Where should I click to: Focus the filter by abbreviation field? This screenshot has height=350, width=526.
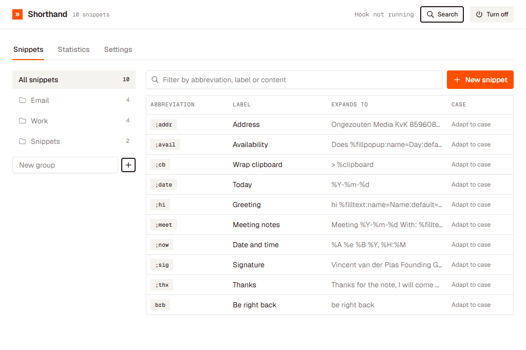(x=294, y=80)
